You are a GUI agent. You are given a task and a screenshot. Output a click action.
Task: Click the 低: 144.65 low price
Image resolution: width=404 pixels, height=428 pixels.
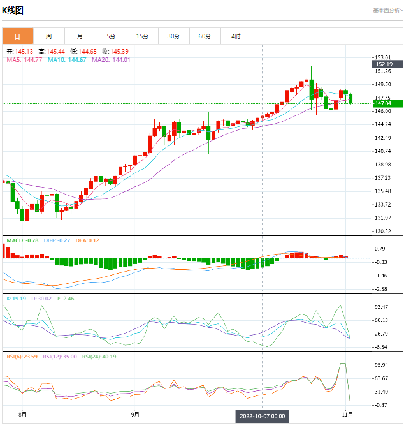coord(83,51)
